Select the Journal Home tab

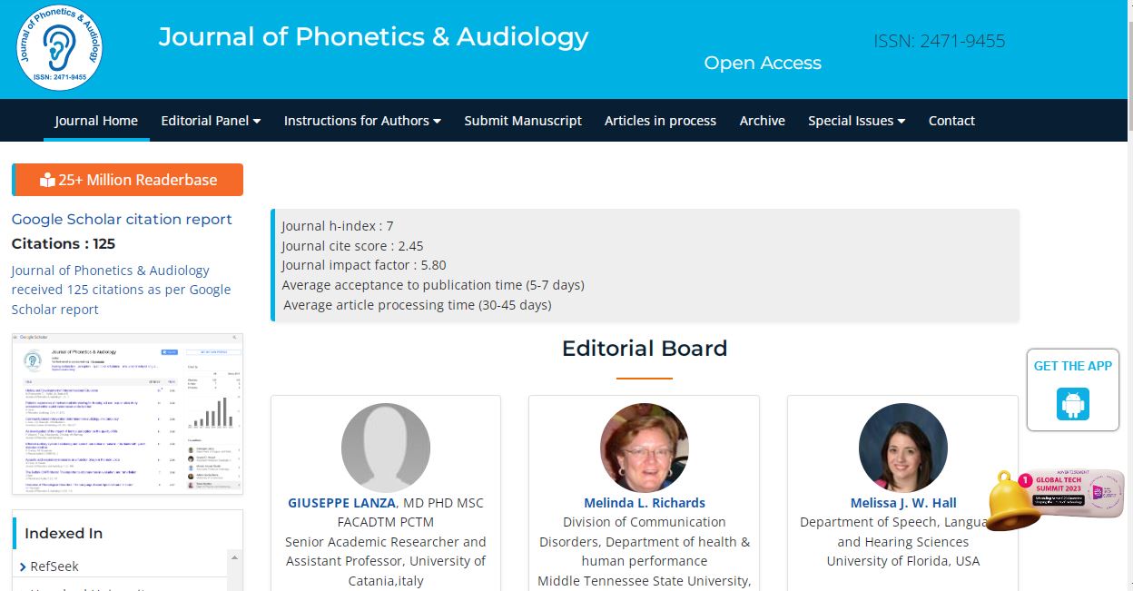coord(96,121)
